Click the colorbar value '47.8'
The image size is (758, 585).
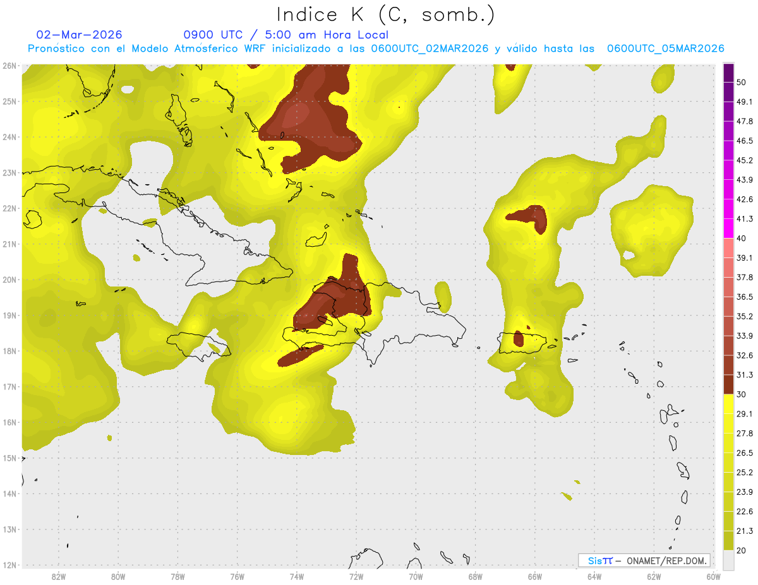pyautogui.click(x=745, y=121)
